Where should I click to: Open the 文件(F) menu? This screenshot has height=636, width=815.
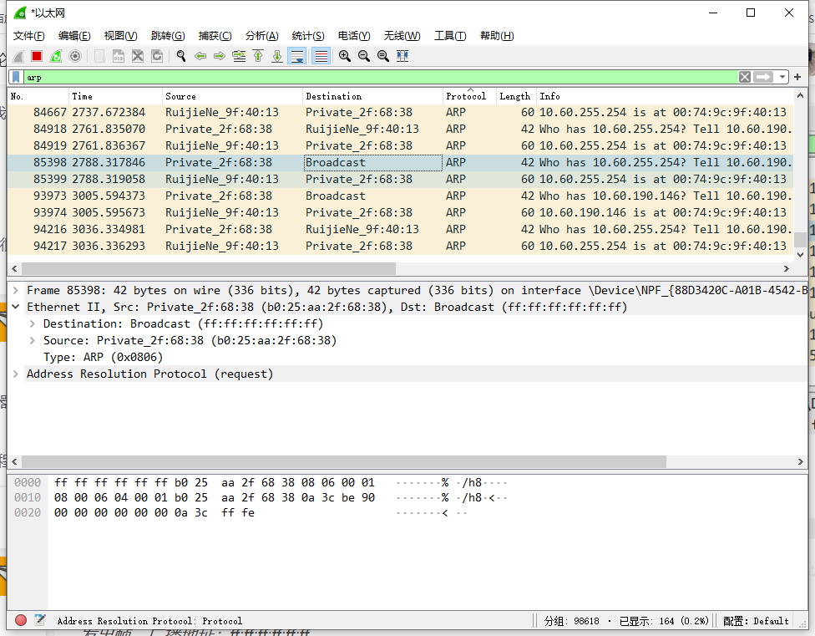pyautogui.click(x=28, y=36)
